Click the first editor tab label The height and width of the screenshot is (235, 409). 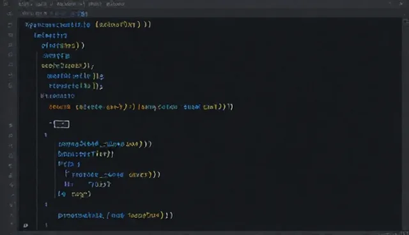[34, 13]
